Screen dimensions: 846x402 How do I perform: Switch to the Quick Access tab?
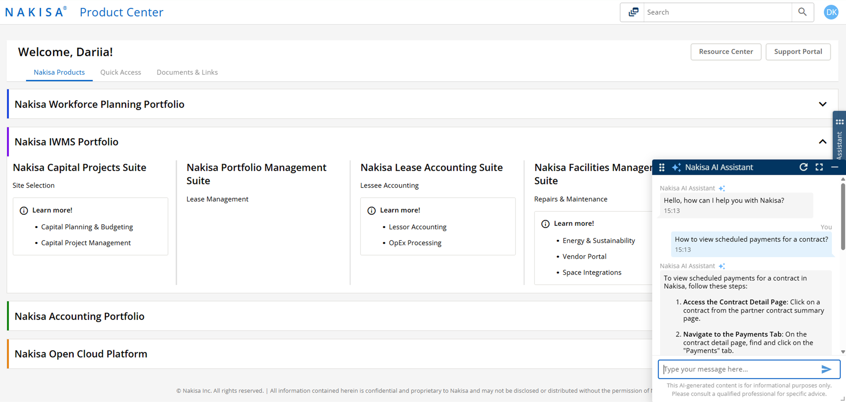coord(120,72)
